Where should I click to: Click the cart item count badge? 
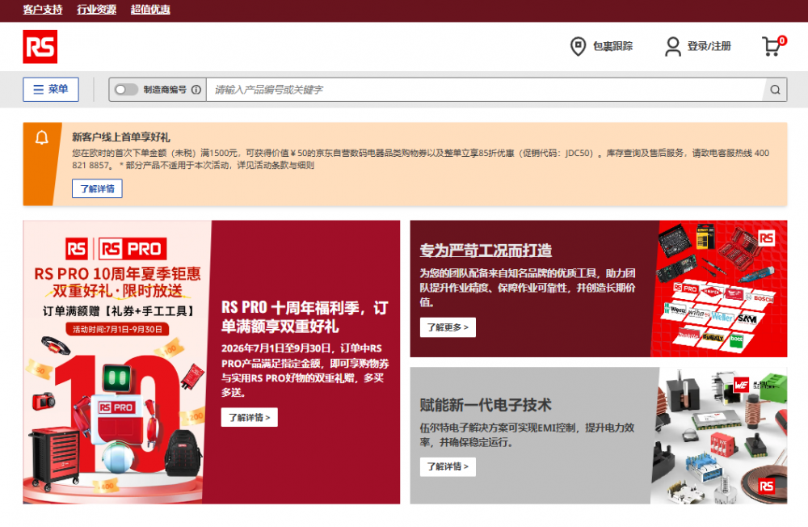782,40
